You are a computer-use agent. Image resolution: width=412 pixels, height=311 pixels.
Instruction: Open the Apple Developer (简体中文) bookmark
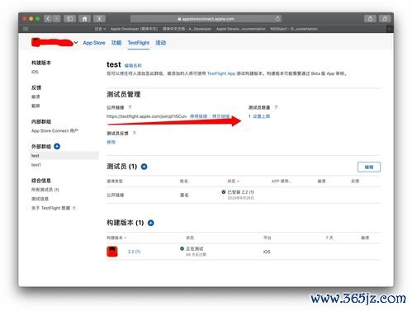click(x=134, y=29)
